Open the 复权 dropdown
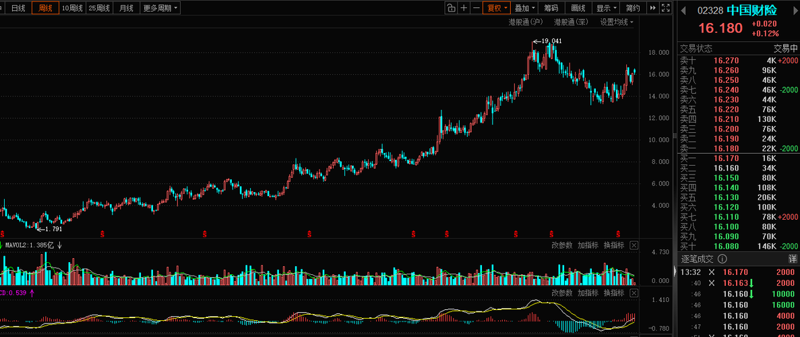800x337 pixels. 497,7
